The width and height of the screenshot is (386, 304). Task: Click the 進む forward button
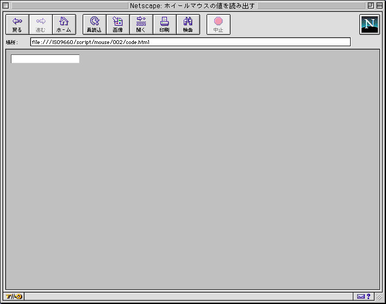[41, 24]
